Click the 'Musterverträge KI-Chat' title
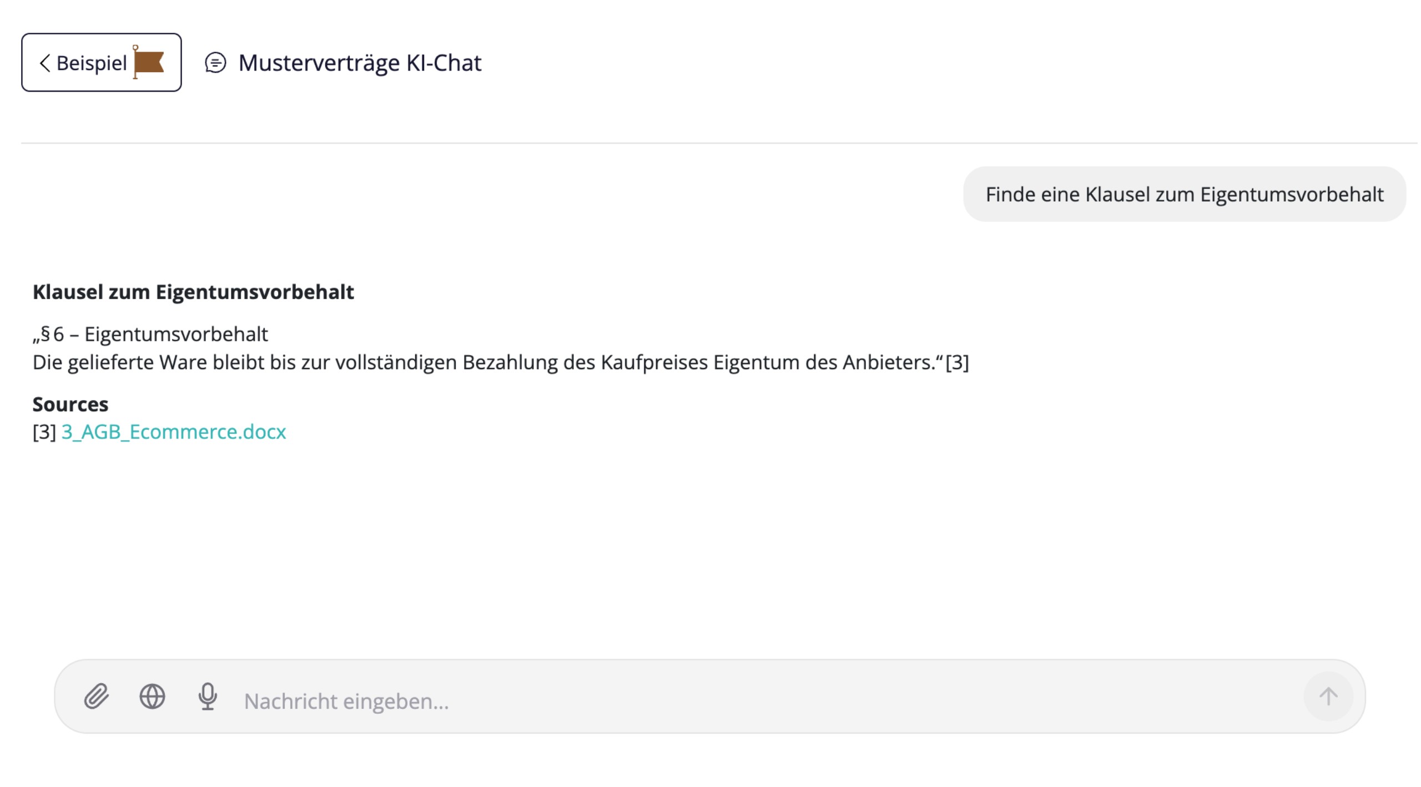The width and height of the screenshot is (1421, 787). (360, 63)
